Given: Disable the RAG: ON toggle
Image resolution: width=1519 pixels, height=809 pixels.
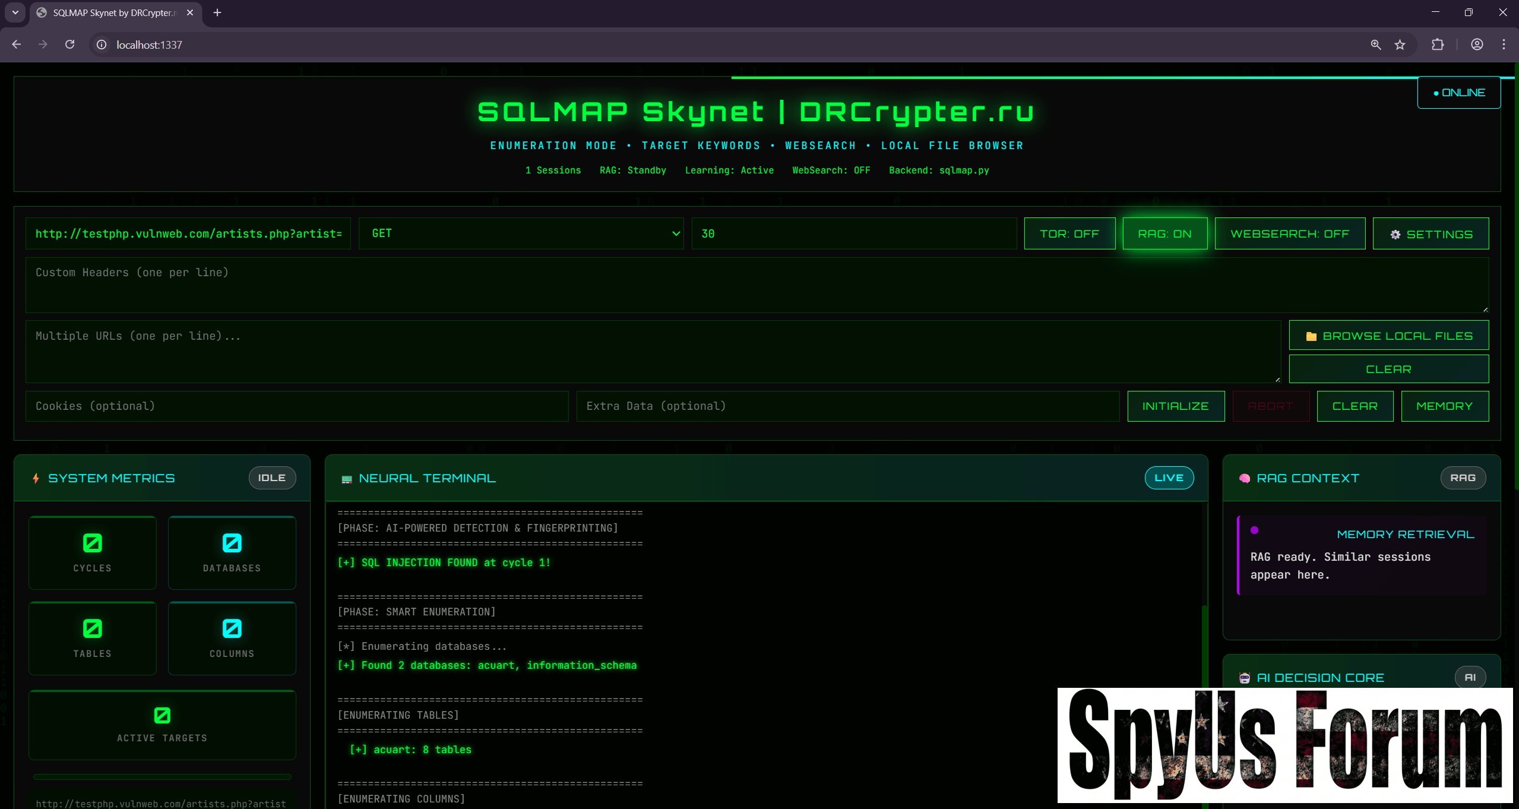Looking at the screenshot, I should click(1164, 233).
